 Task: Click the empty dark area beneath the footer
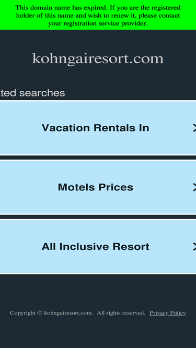(98, 333)
